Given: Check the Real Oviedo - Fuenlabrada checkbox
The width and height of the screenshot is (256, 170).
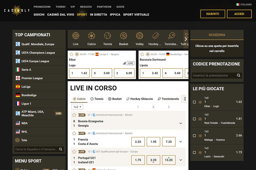Looking at the screenshot, I should coord(194,119).
